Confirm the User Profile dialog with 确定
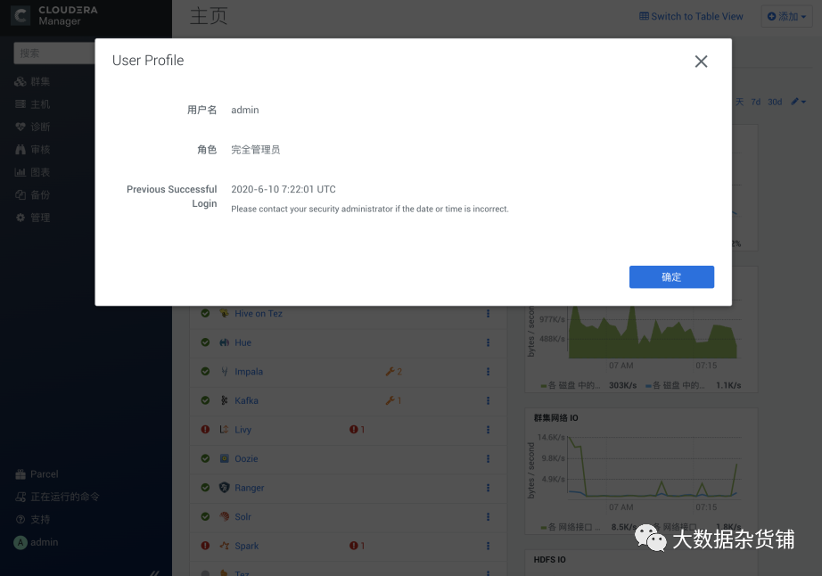The width and height of the screenshot is (822, 576). [671, 276]
